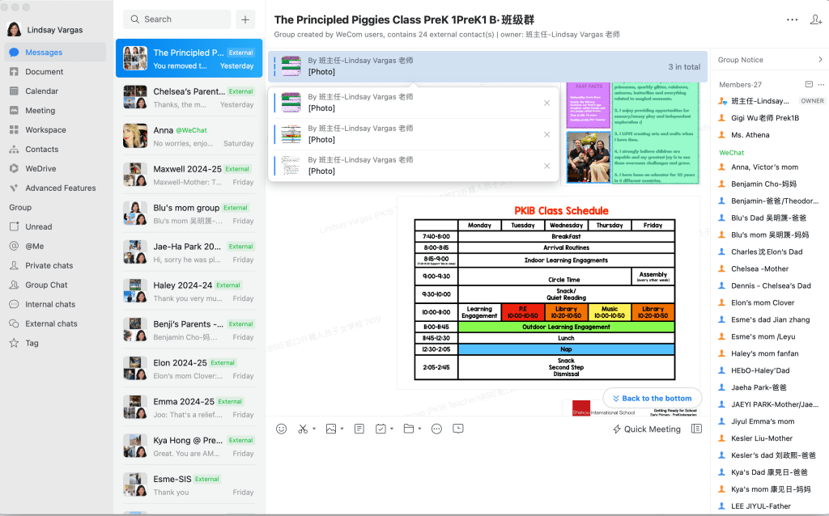Open the PKIB Class Schedule image
The height and width of the screenshot is (516, 829).
click(548, 293)
